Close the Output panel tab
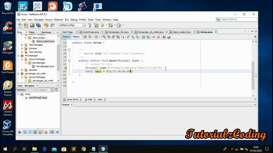The width and height of the screenshot is (273, 153). point(72,105)
